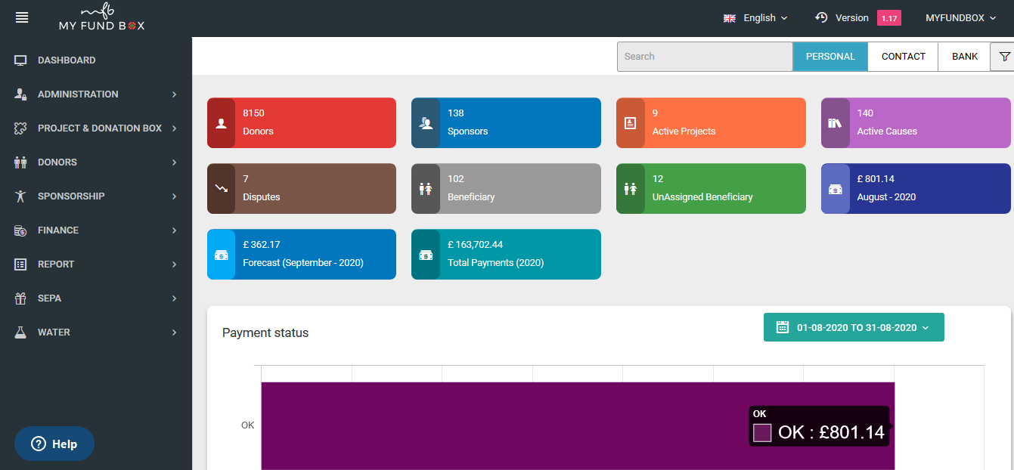Expand the Report chevron
This screenshot has width=1014, height=470.
point(174,264)
